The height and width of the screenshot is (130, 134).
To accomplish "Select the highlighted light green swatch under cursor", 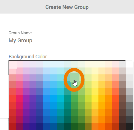I will 74,78.
